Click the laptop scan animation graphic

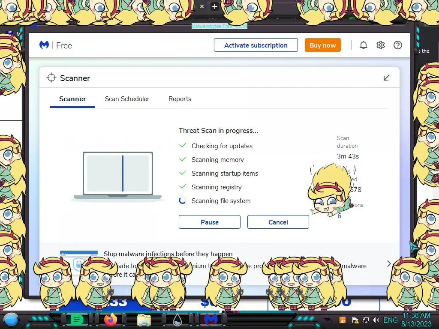(x=117, y=176)
